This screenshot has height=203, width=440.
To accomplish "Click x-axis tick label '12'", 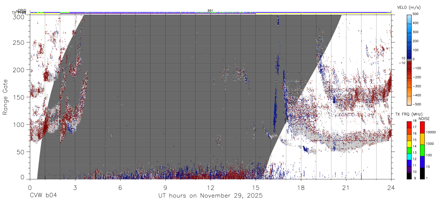I will pos(211,188).
